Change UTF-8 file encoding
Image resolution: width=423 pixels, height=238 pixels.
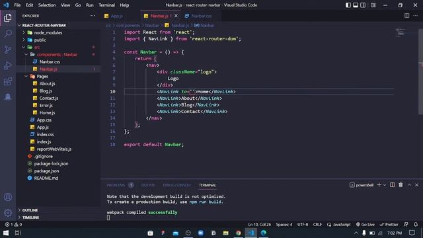(303, 225)
